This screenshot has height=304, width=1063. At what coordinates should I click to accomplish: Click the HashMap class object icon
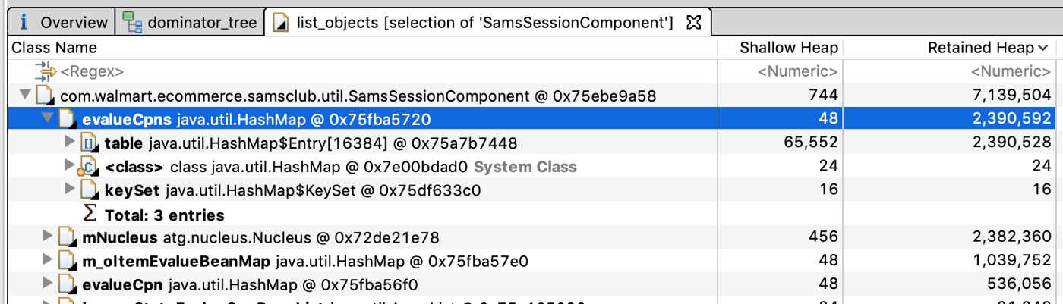click(x=90, y=167)
